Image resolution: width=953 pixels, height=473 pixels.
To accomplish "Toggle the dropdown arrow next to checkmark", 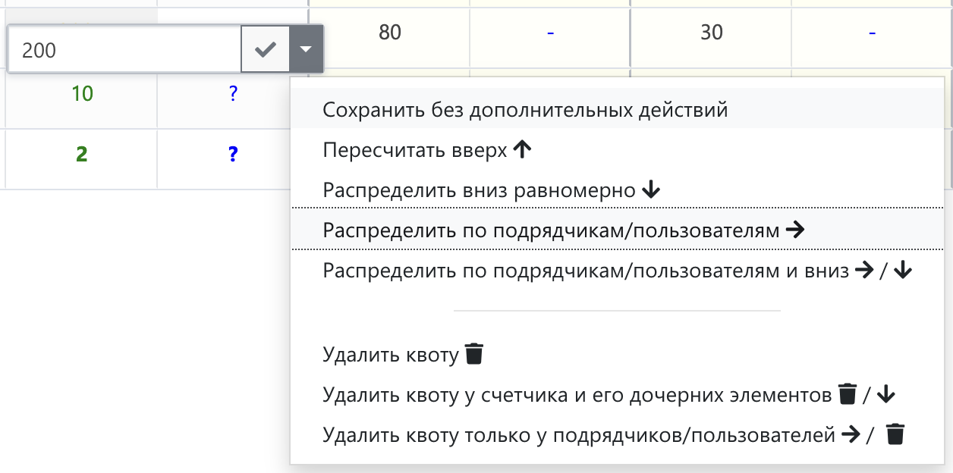I will (x=306, y=49).
